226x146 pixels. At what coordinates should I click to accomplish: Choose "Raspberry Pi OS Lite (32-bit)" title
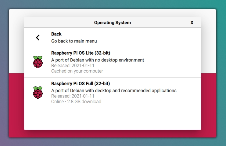point(81,53)
